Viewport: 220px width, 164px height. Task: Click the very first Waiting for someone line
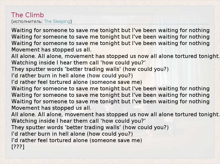click(110, 30)
